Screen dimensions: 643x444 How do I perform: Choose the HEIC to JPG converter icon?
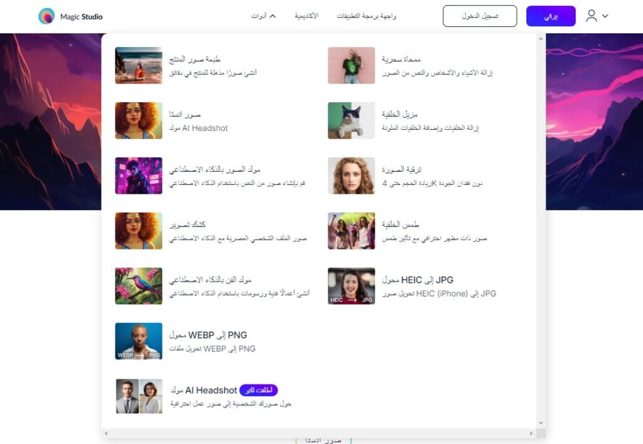pos(351,286)
